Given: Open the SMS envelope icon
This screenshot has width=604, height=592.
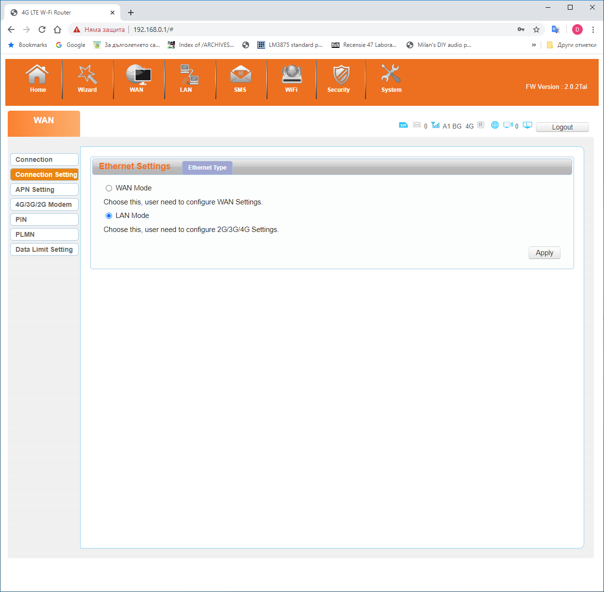Looking at the screenshot, I should [240, 74].
